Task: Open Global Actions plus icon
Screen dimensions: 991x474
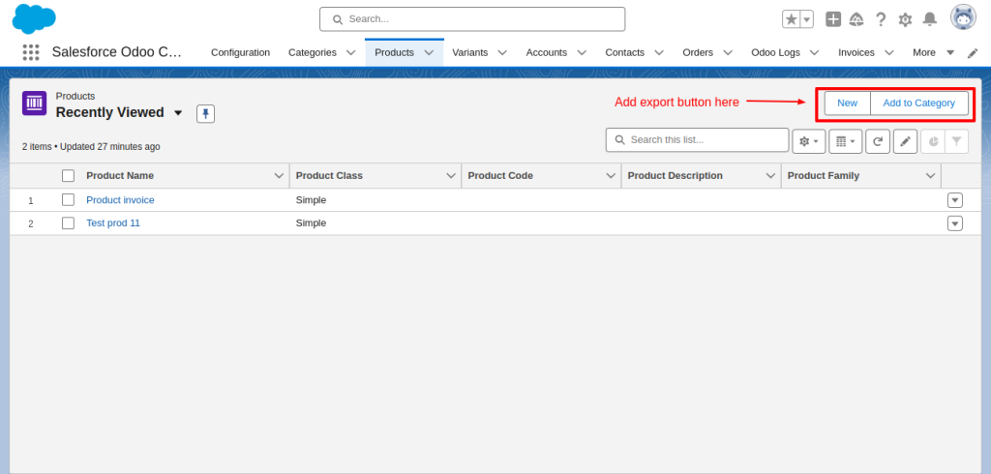Action: 833,19
